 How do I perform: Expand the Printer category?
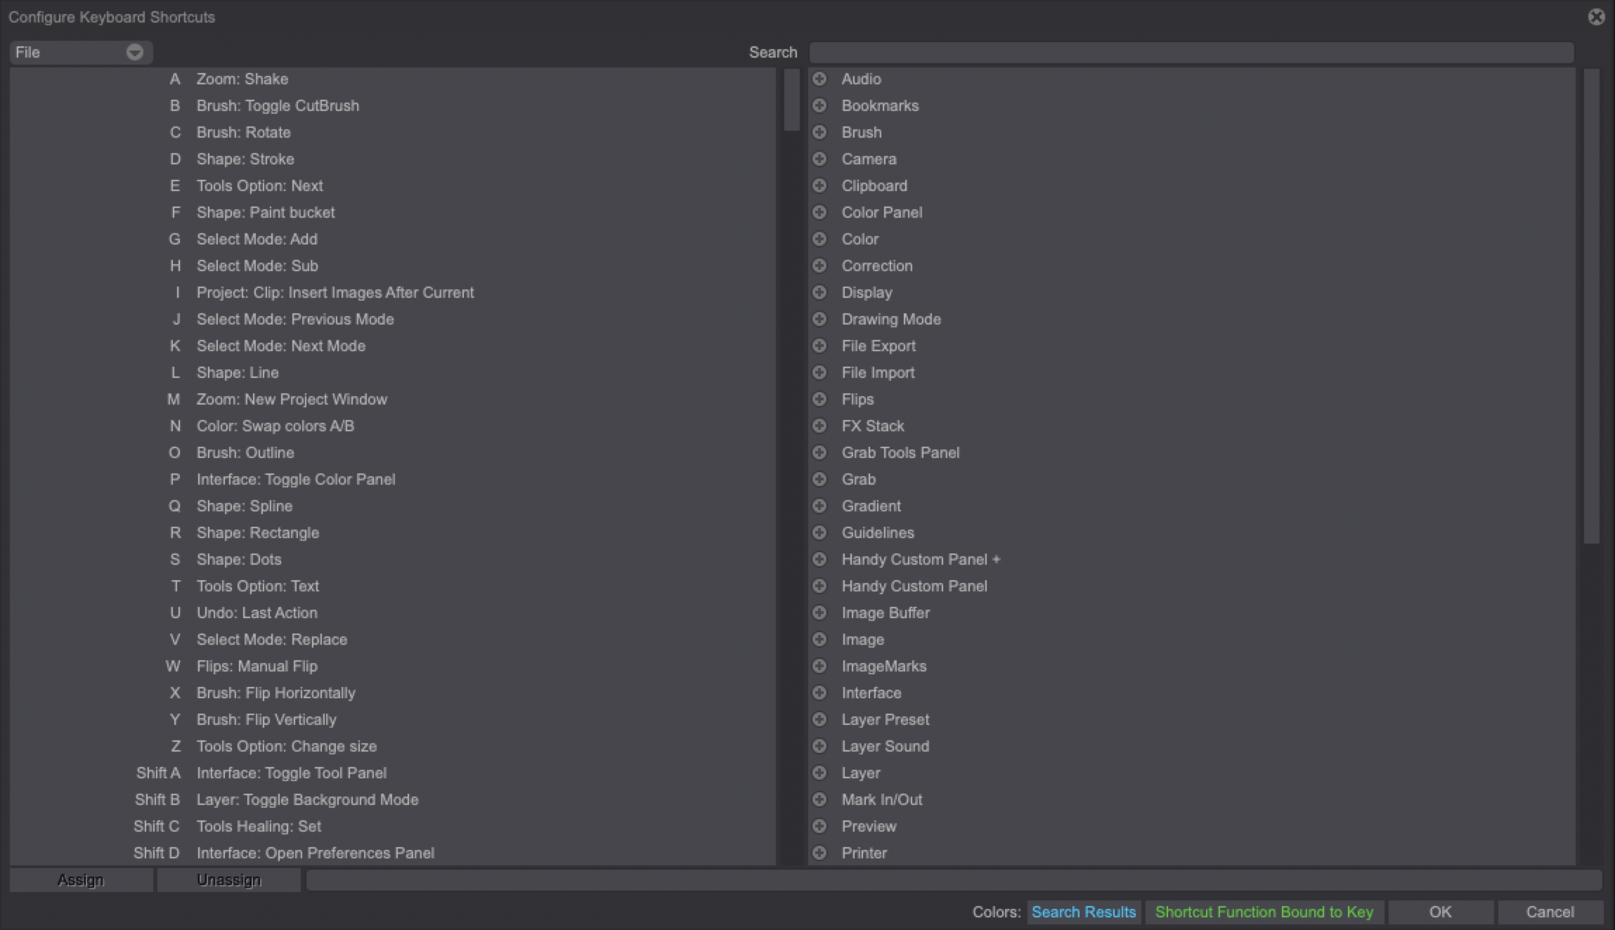[x=821, y=853]
